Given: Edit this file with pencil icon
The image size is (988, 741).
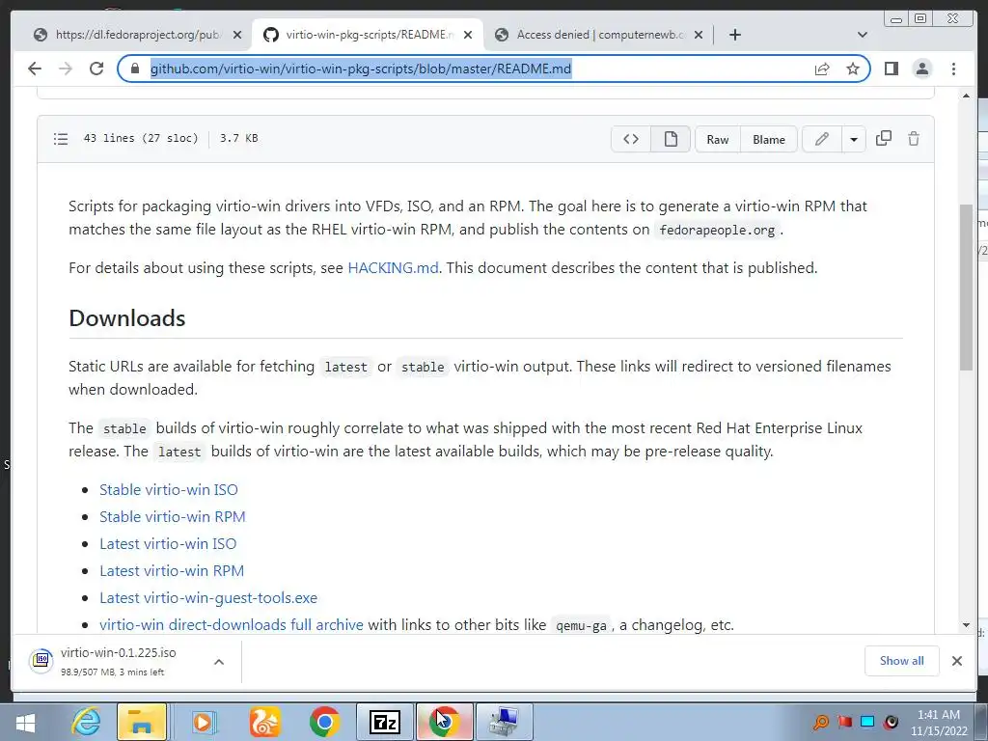Looking at the screenshot, I should tap(822, 139).
